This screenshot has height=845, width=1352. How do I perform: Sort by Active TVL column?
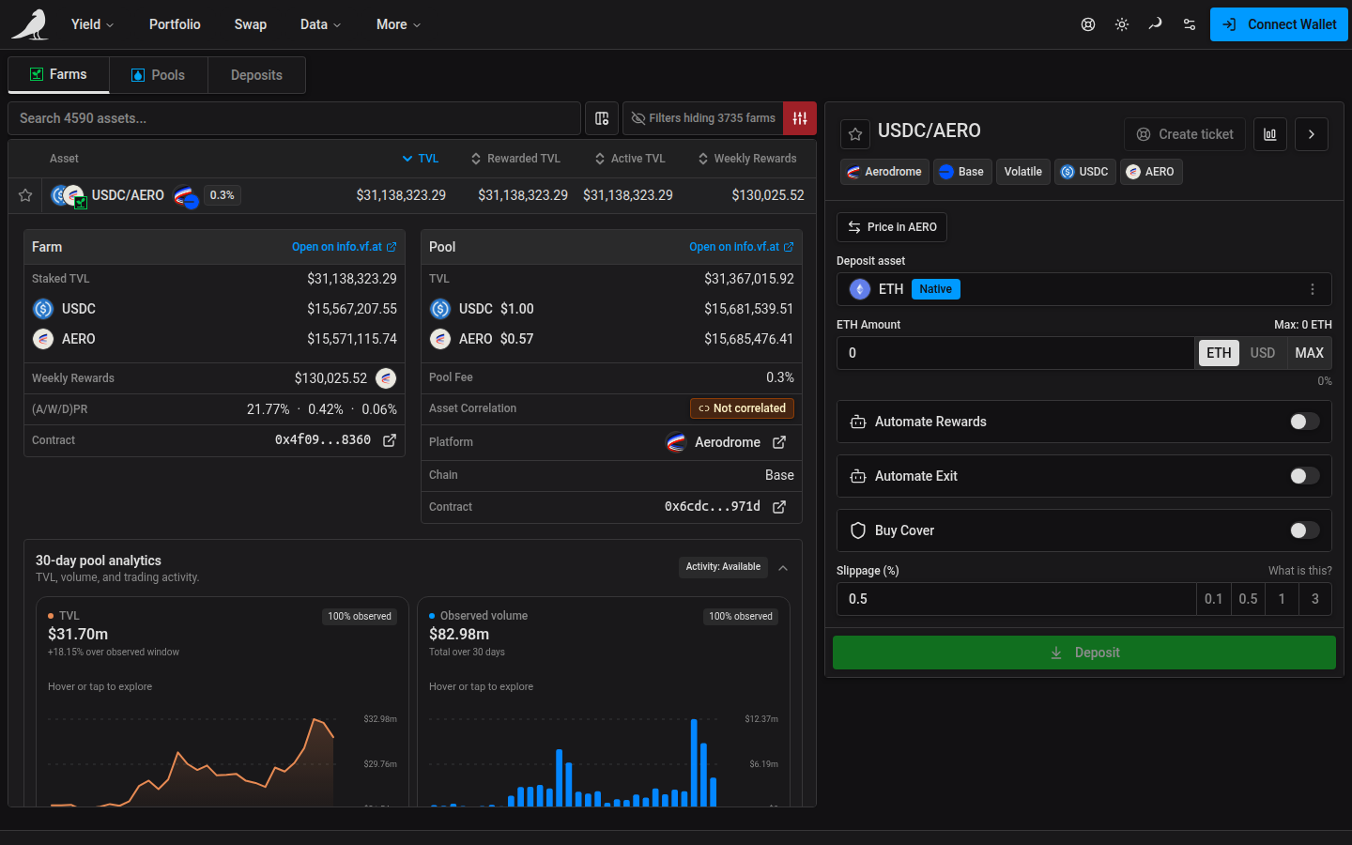(630, 159)
